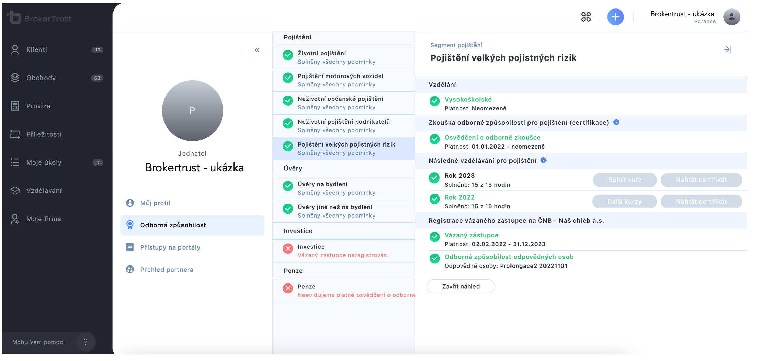
Task: Click the large P profile avatar
Action: (192, 110)
